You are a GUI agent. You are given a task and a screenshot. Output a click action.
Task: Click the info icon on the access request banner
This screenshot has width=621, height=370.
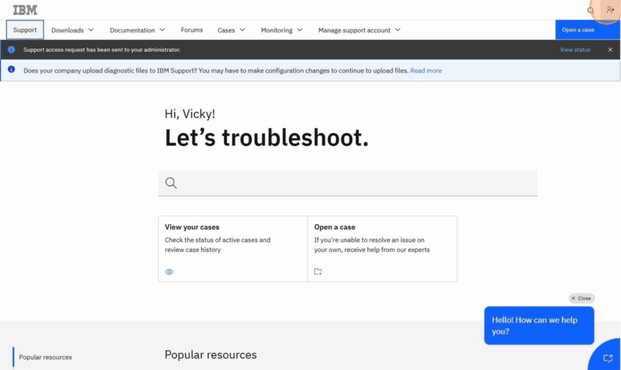(11, 49)
